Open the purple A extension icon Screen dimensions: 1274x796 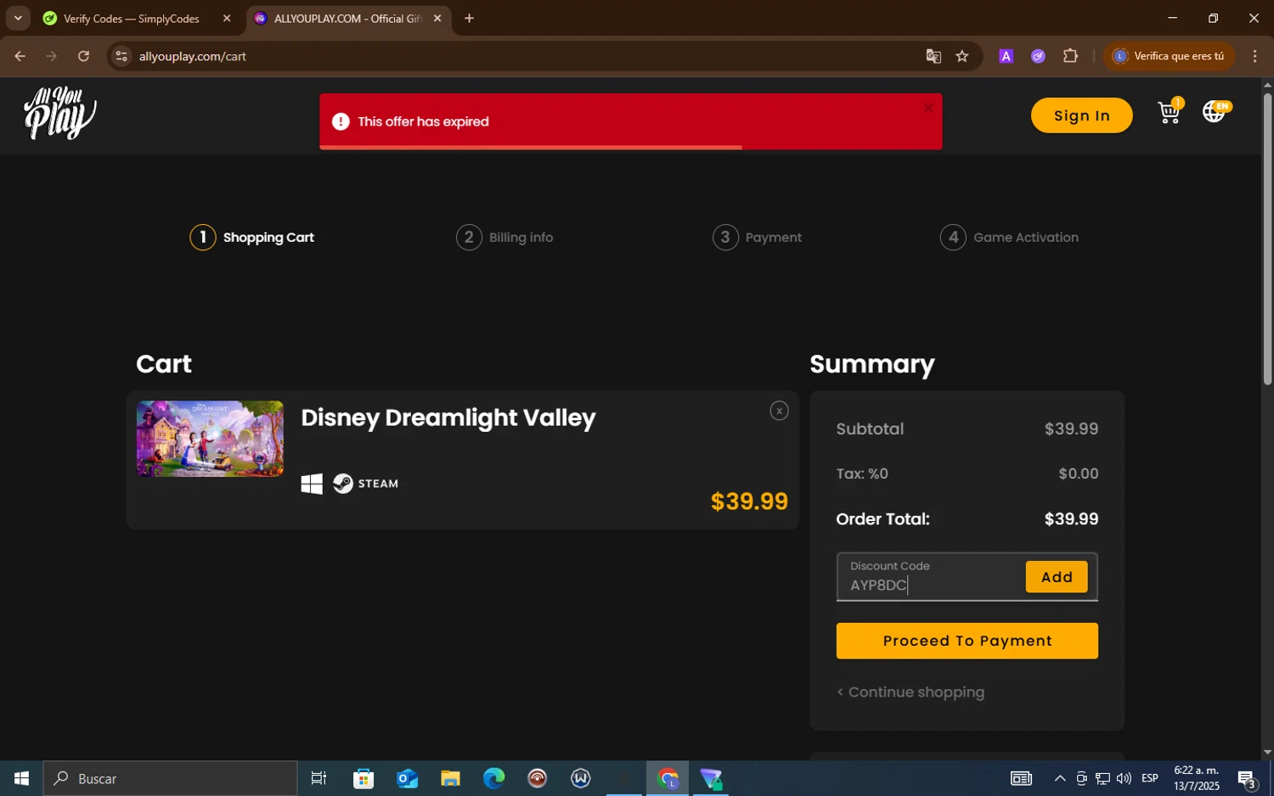coord(1006,56)
